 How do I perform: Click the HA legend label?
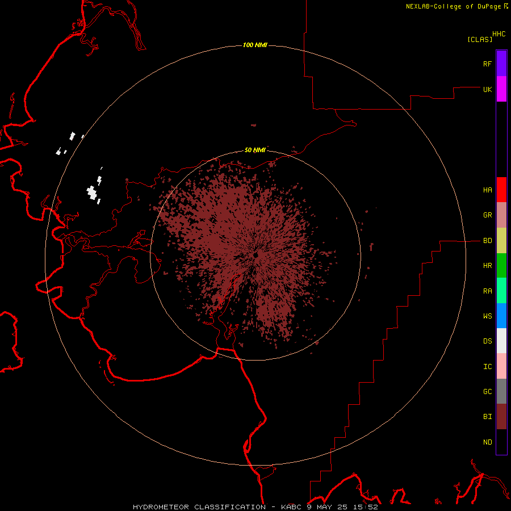(487, 190)
